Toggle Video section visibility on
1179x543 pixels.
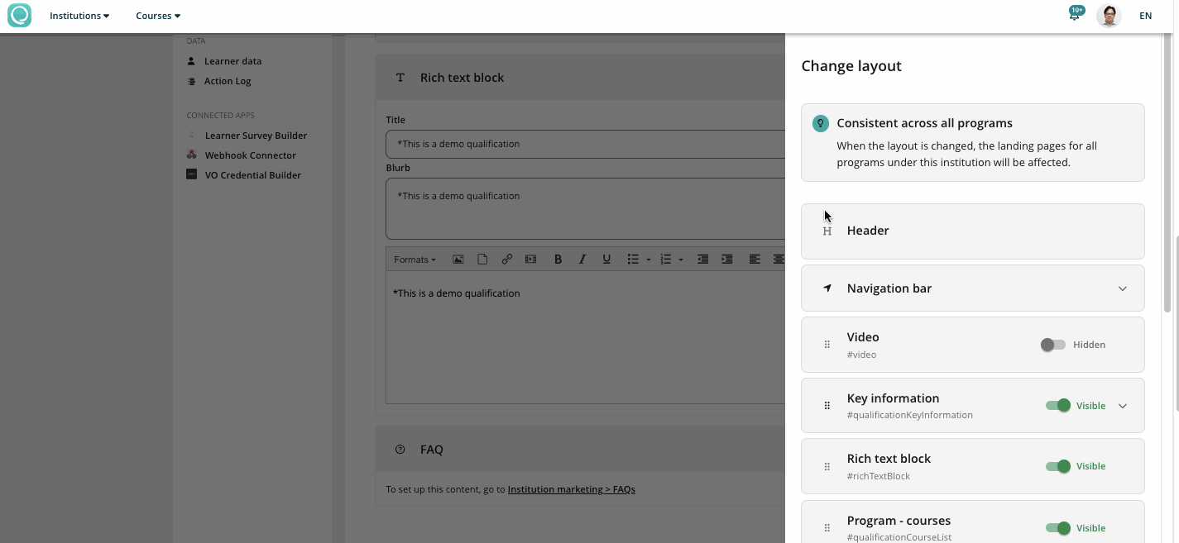click(1053, 345)
